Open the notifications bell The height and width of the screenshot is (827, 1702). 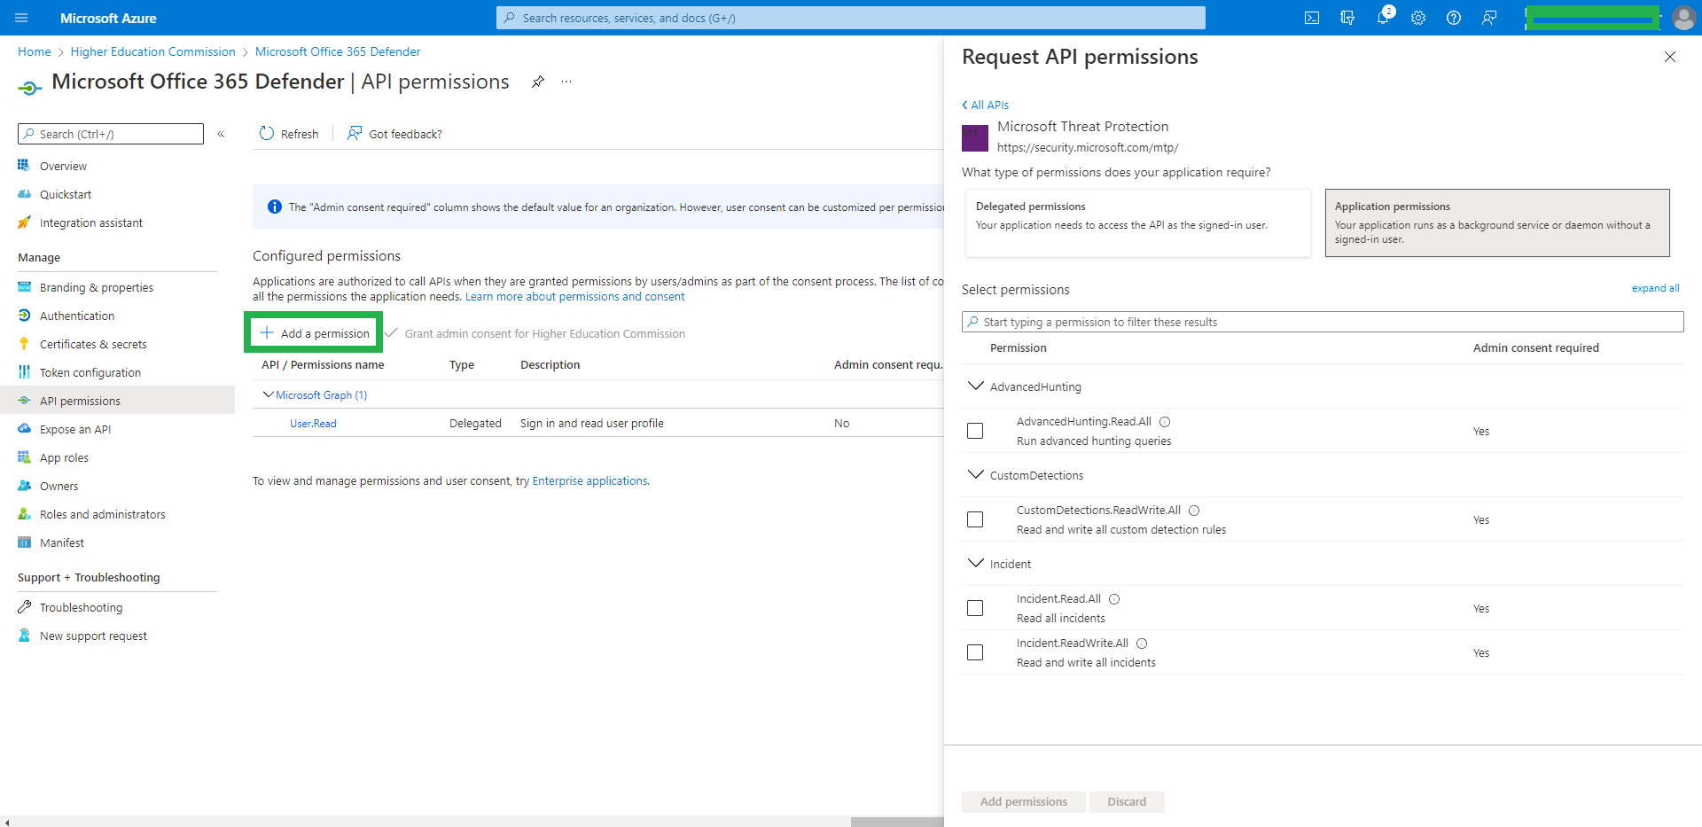tap(1383, 18)
